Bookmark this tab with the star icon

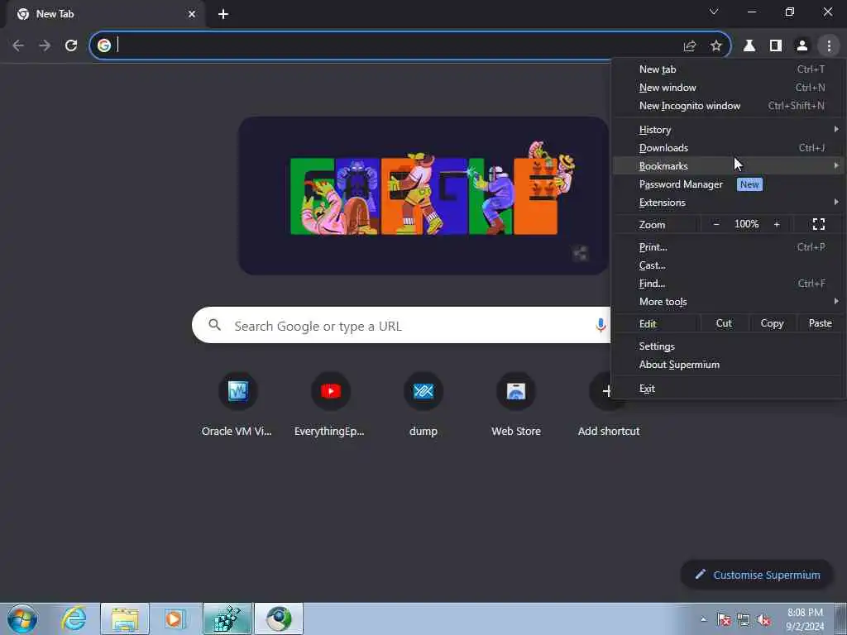(x=715, y=46)
